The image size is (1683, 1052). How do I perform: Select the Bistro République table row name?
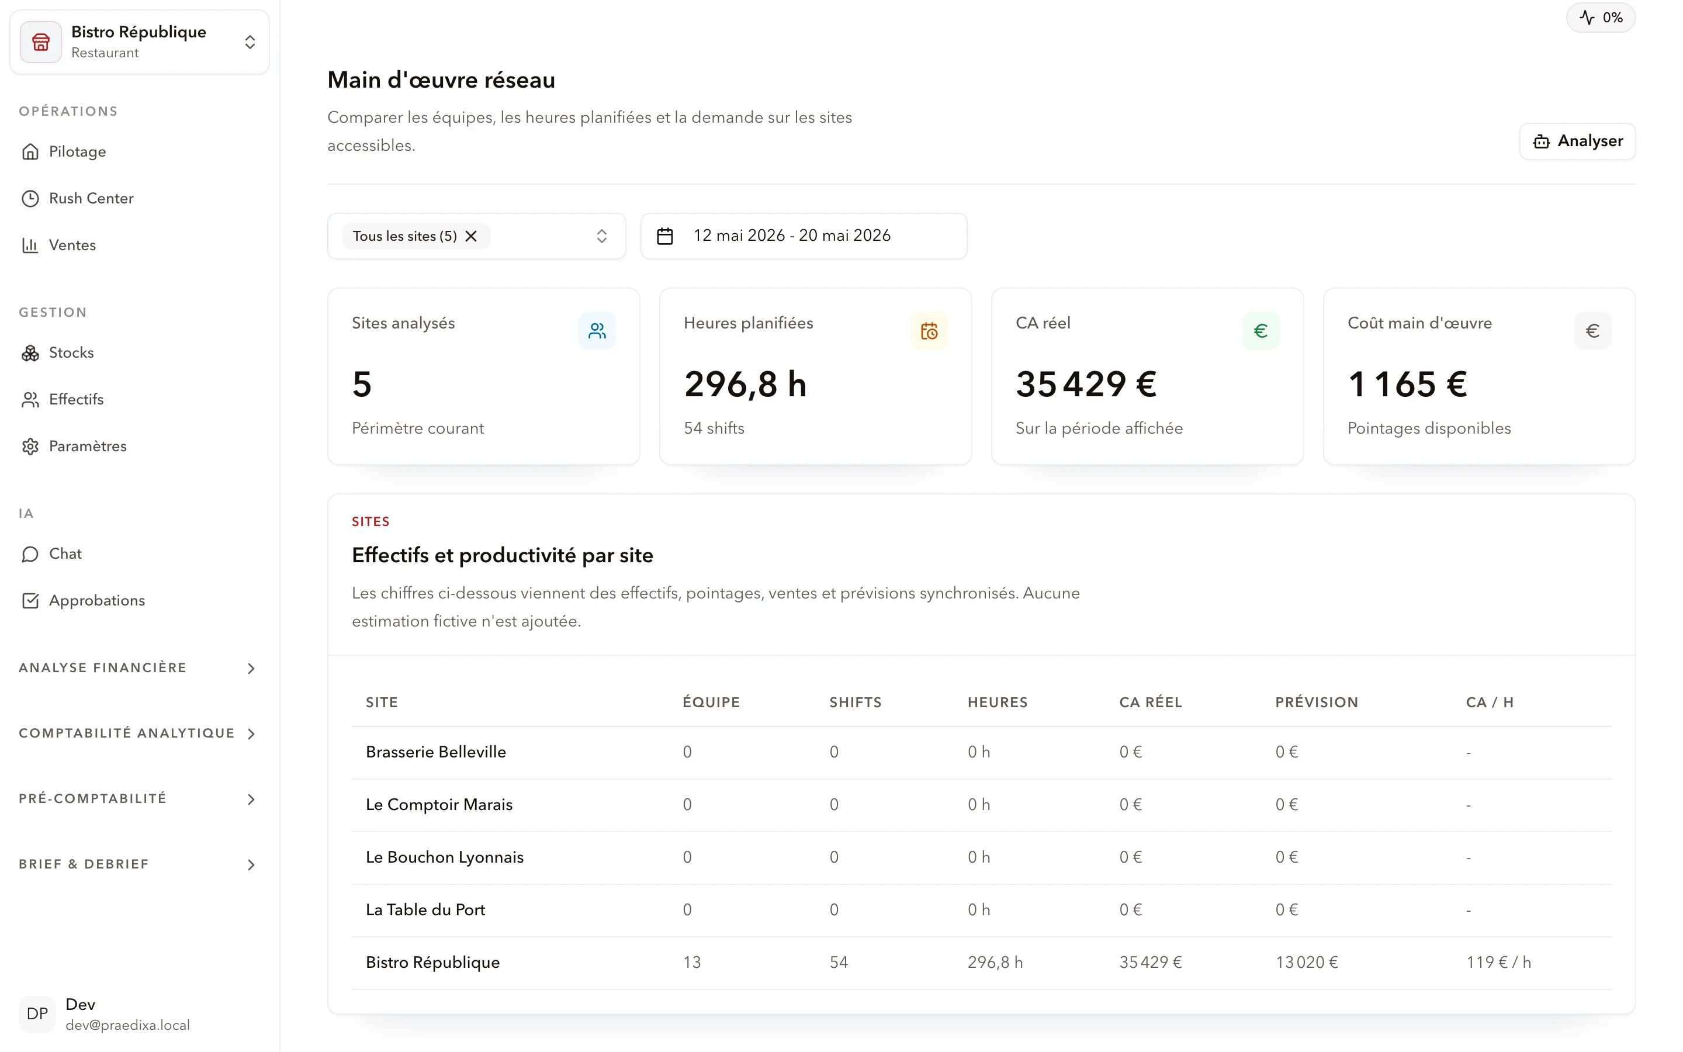(432, 963)
